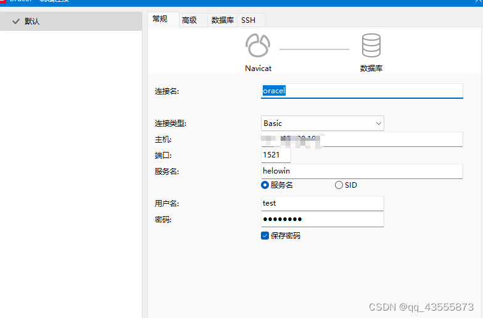Open the 数据库 tab
Image resolution: width=483 pixels, height=318 pixels.
[x=223, y=20]
